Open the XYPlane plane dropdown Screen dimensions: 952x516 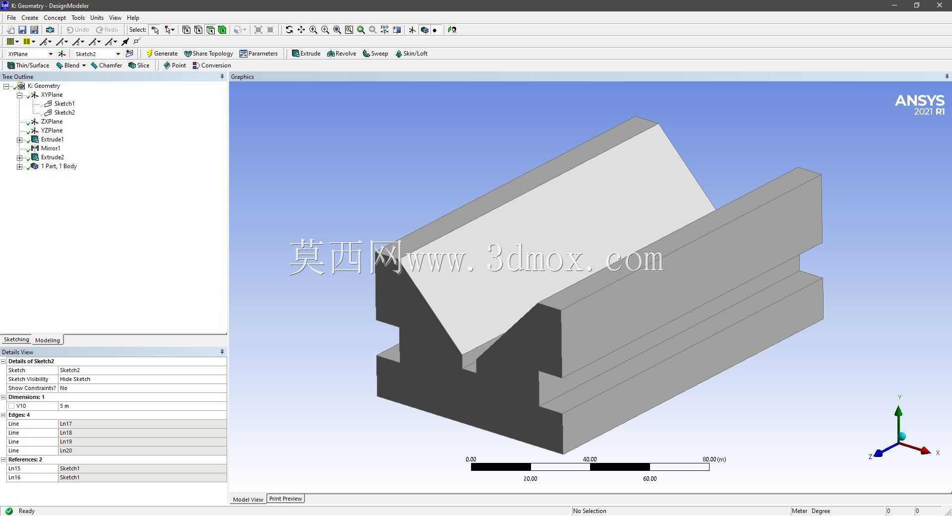(x=51, y=54)
